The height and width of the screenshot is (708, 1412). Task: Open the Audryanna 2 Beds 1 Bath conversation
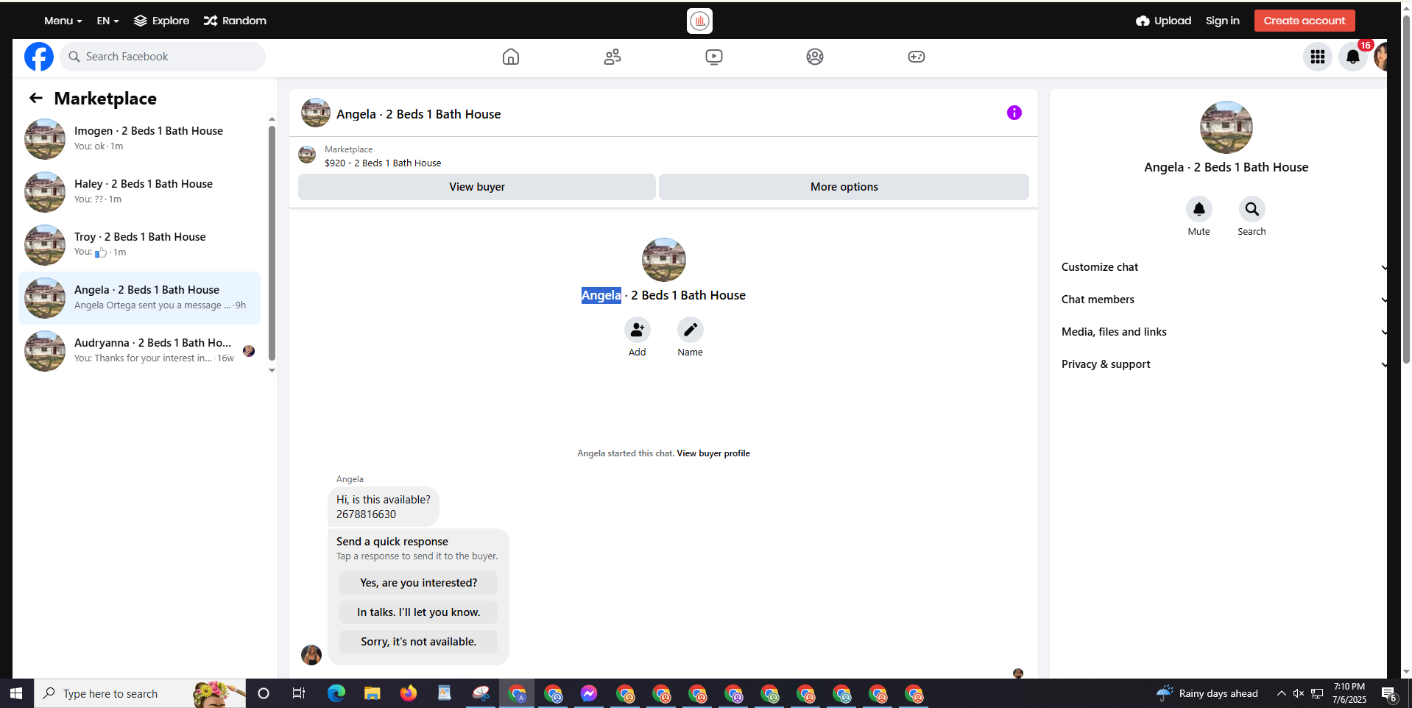[x=140, y=351]
